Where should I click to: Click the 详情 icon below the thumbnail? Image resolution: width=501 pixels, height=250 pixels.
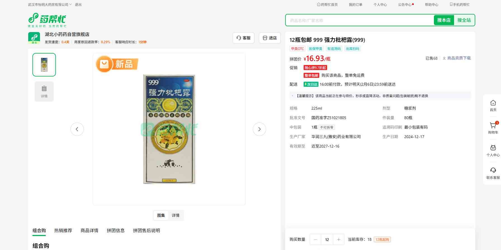44,92
